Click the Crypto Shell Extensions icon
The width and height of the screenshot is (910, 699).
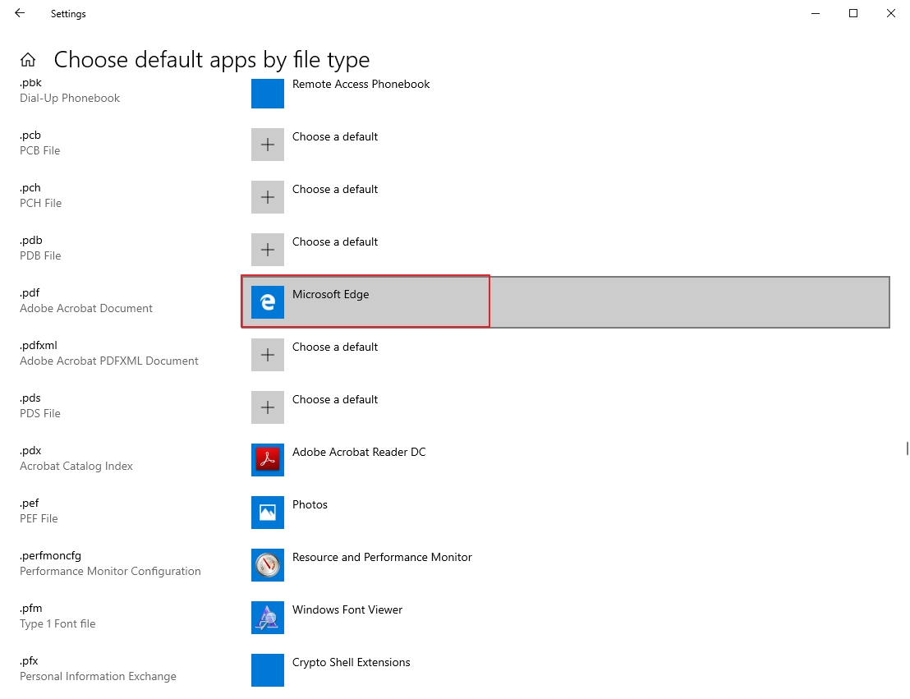pyautogui.click(x=268, y=670)
